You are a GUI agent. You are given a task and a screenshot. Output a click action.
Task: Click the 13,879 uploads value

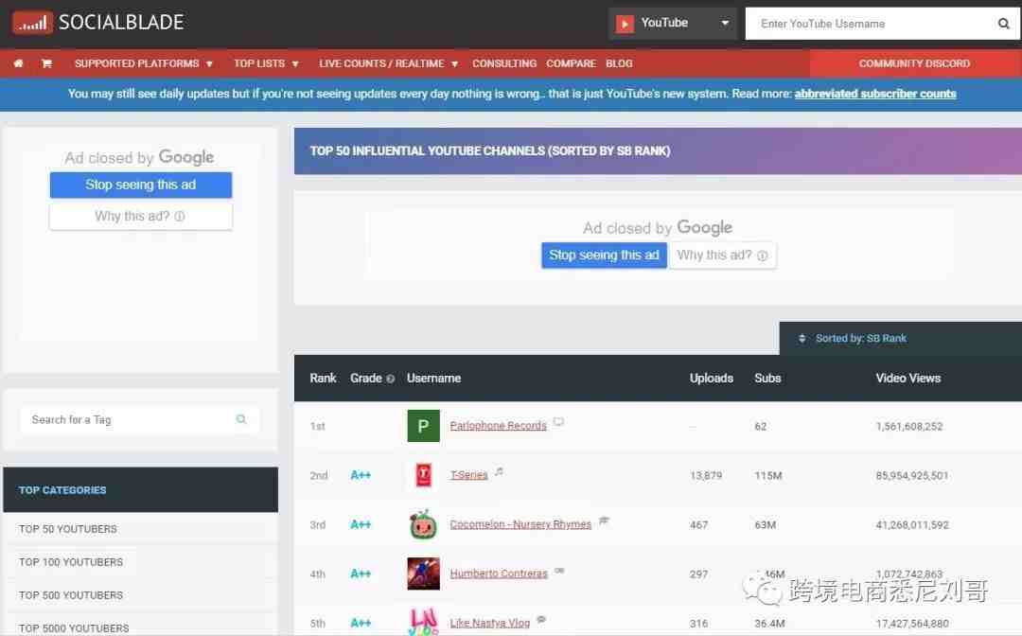tap(706, 476)
